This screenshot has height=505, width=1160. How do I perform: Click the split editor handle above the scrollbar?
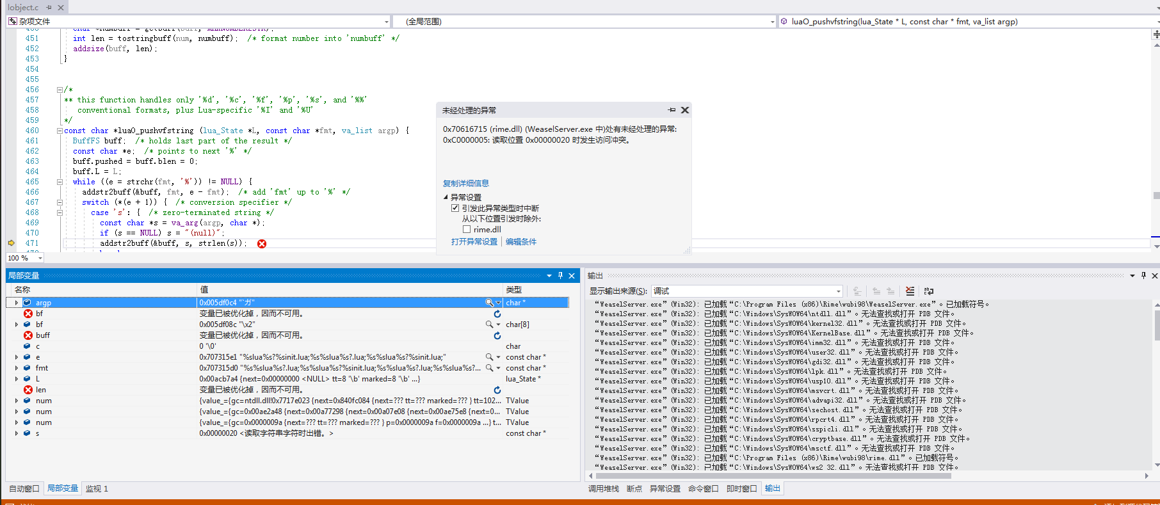pos(1156,34)
